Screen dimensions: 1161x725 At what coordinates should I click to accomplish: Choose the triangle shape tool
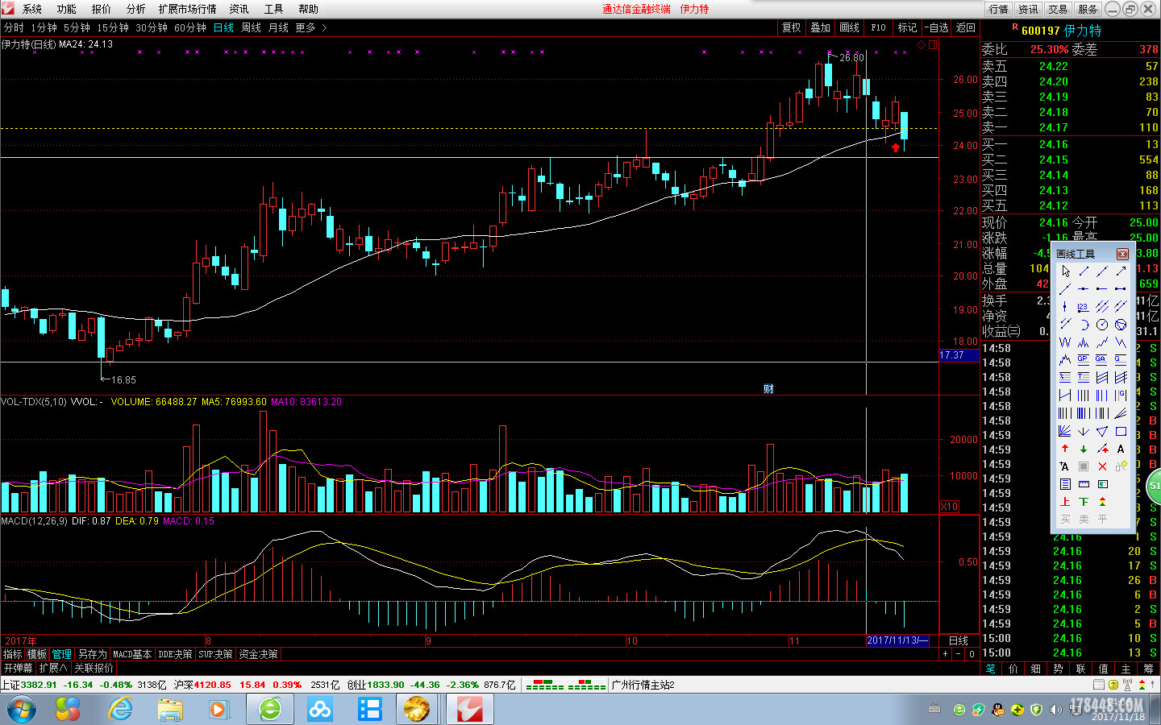(1102, 431)
